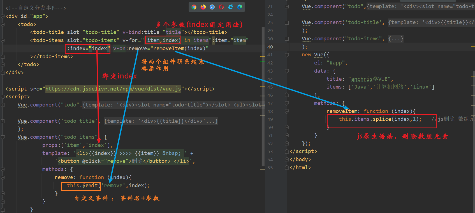The width and height of the screenshot is (475, 213).
Task: Click the closing </todo> tag
Action: (x=29, y=64)
